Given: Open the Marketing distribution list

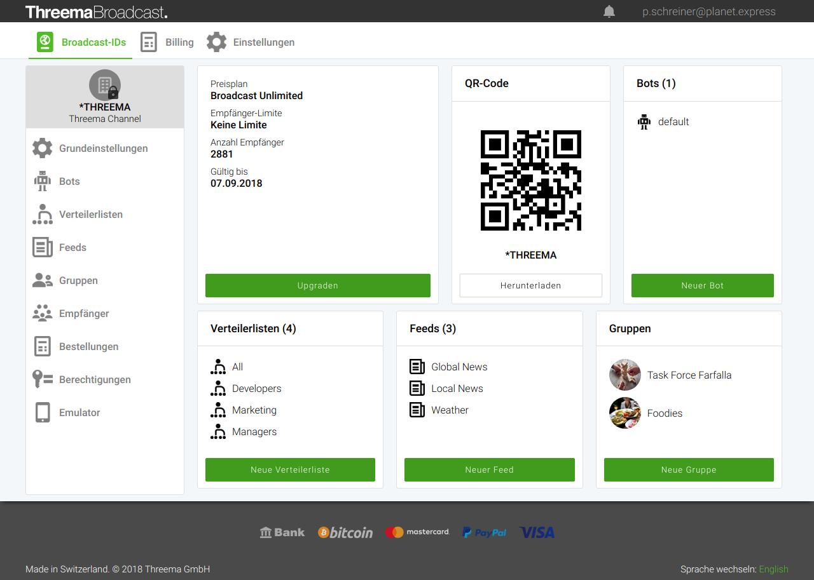Looking at the screenshot, I should 254,410.
